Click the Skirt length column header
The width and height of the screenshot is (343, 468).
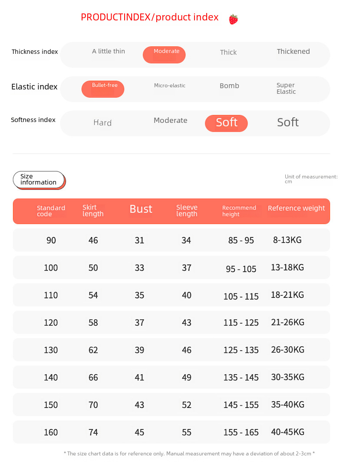click(x=93, y=211)
